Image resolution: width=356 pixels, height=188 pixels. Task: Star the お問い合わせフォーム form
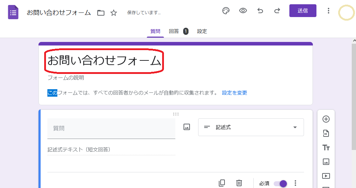(114, 13)
